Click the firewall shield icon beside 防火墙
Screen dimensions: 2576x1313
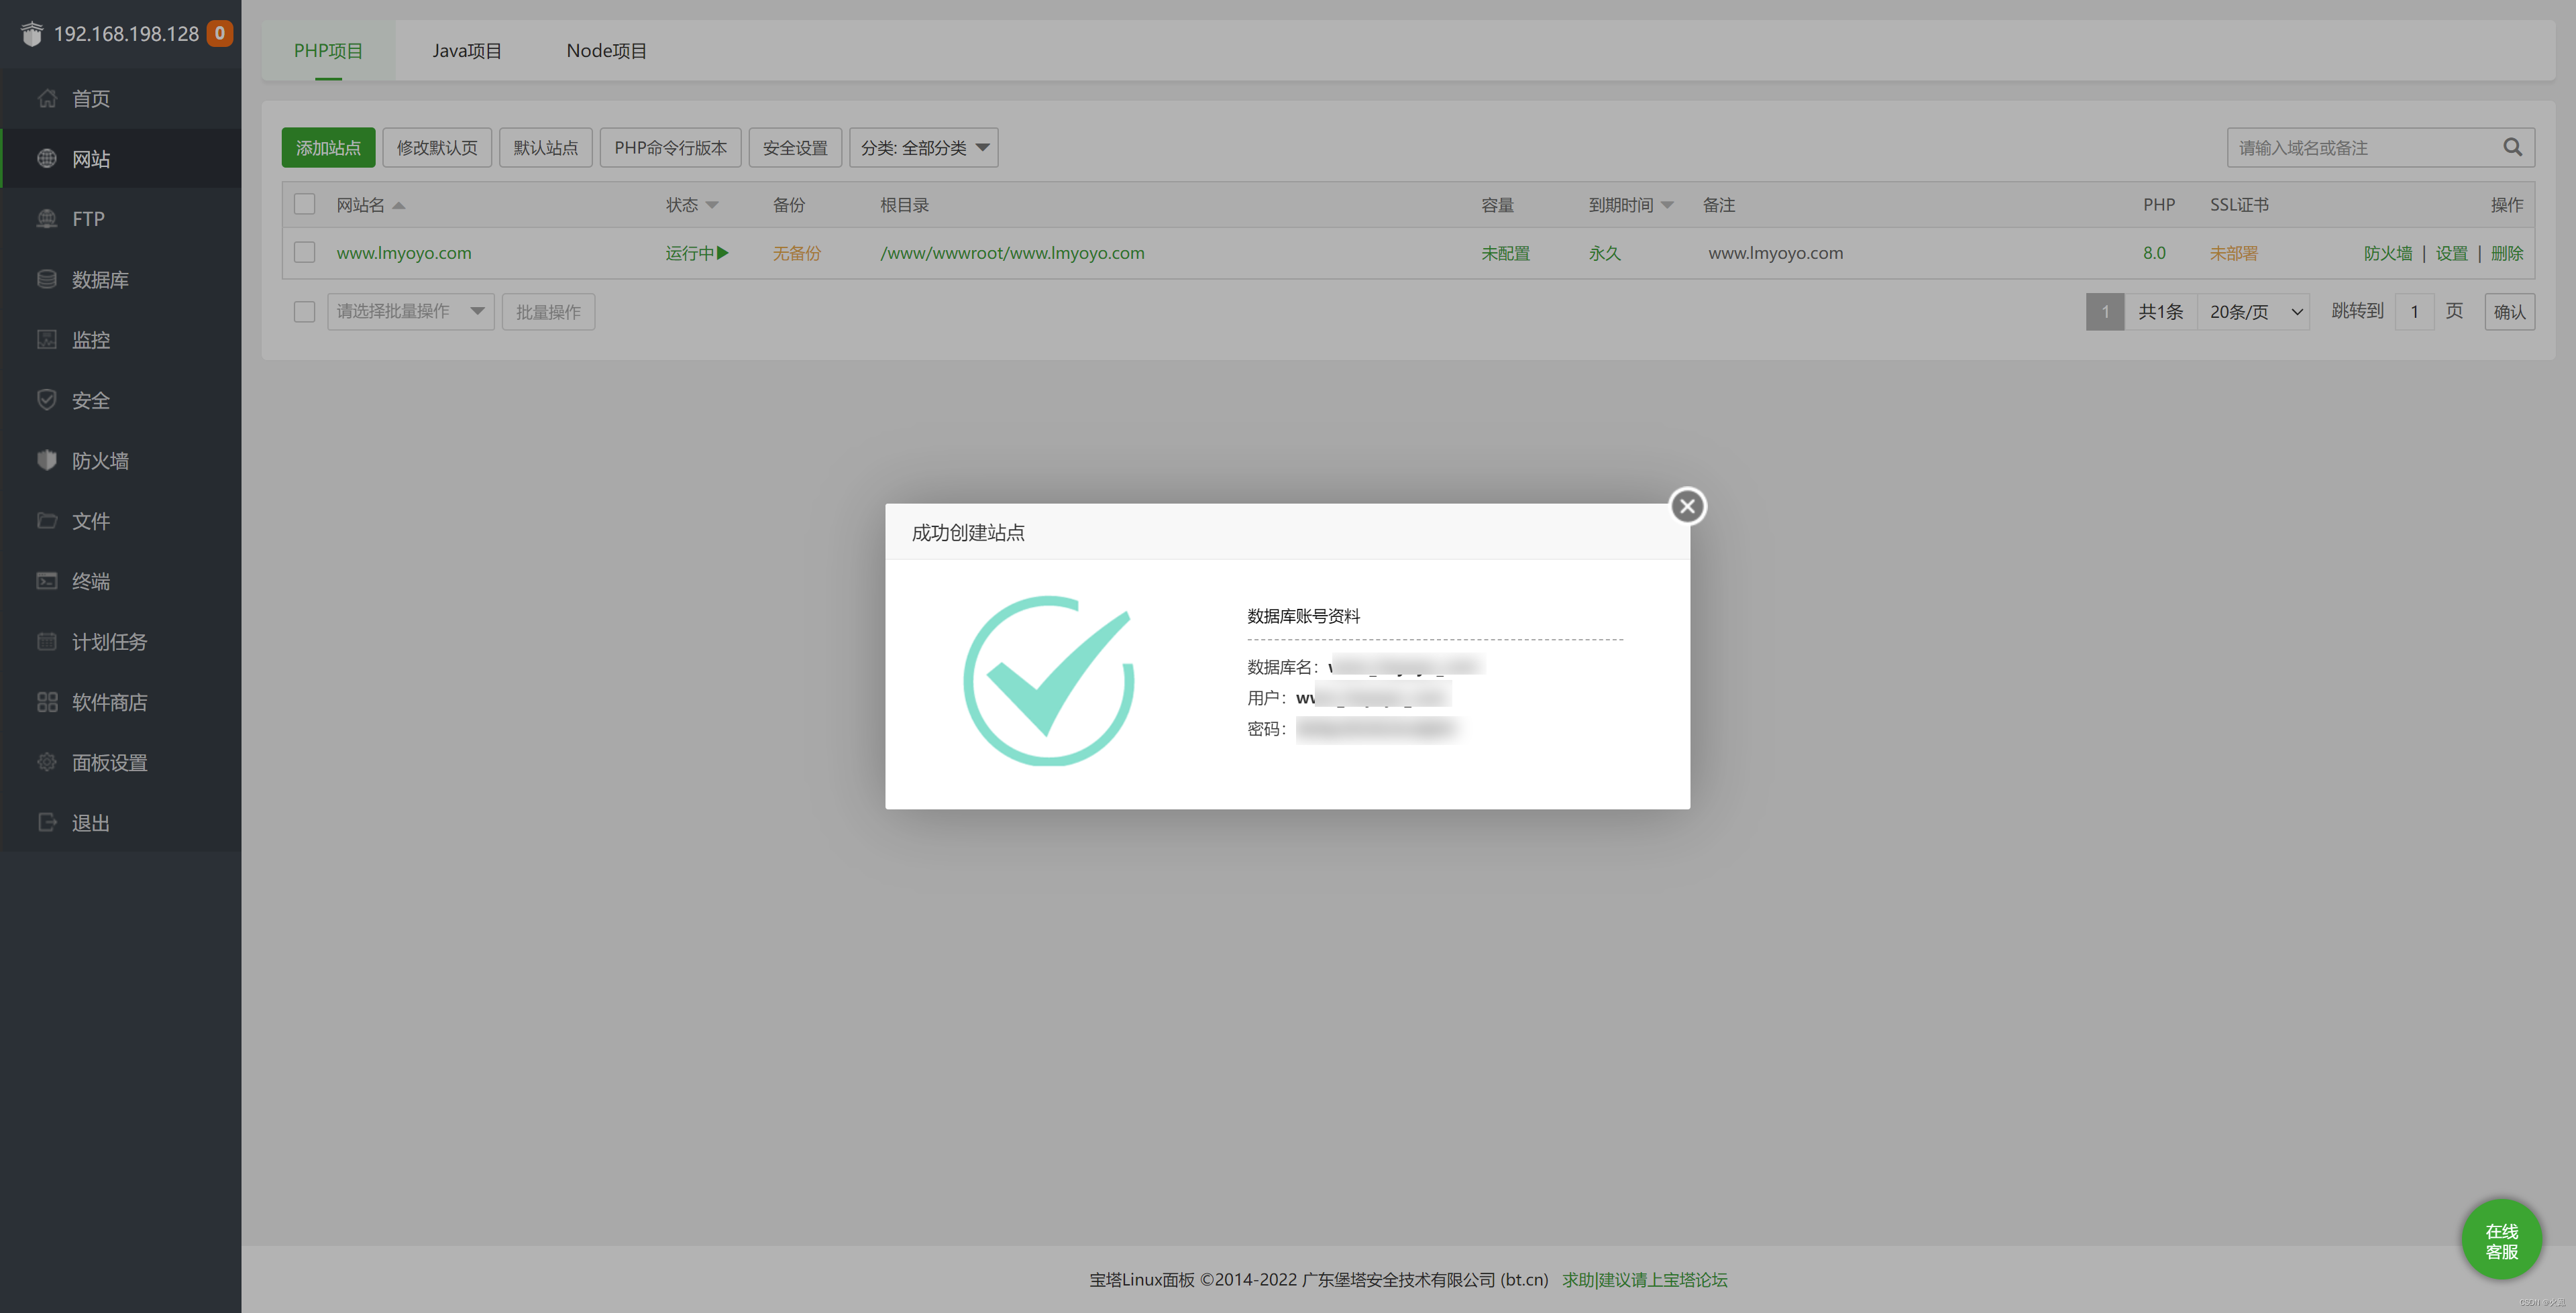click(47, 460)
